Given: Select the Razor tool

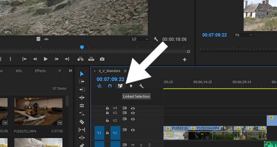Looking at the screenshot, I should click(x=82, y=122).
